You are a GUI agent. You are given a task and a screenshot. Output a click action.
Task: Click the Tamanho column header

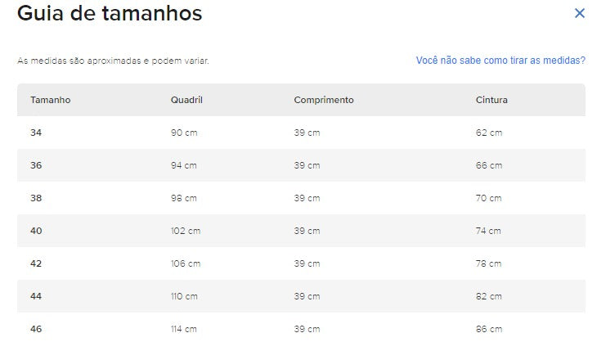[51, 100]
